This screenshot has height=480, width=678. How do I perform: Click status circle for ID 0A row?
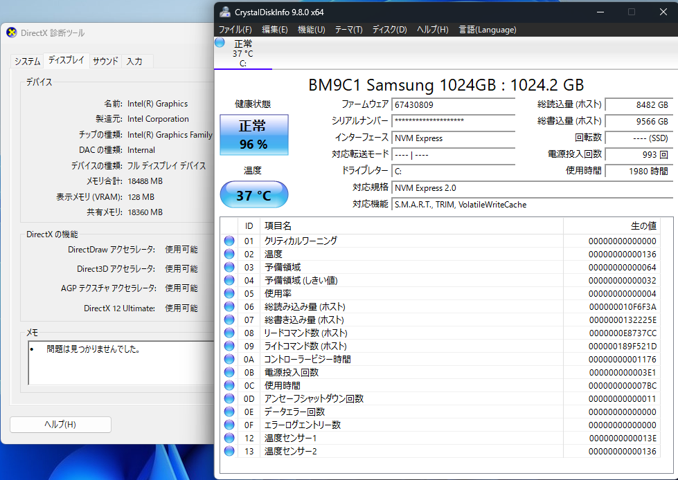[229, 359]
